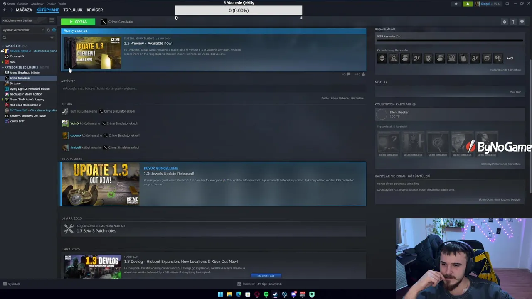Click the smiley face achievement icon

(x=486, y=58)
